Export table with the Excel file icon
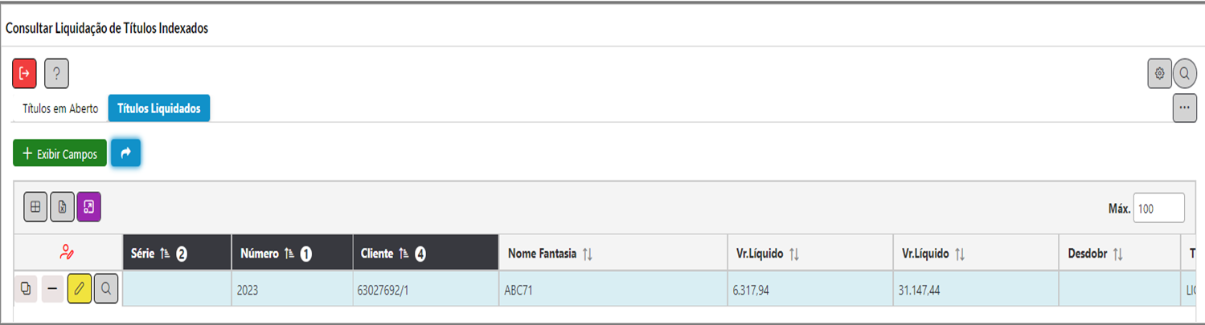This screenshot has height=325, width=1205. (62, 207)
